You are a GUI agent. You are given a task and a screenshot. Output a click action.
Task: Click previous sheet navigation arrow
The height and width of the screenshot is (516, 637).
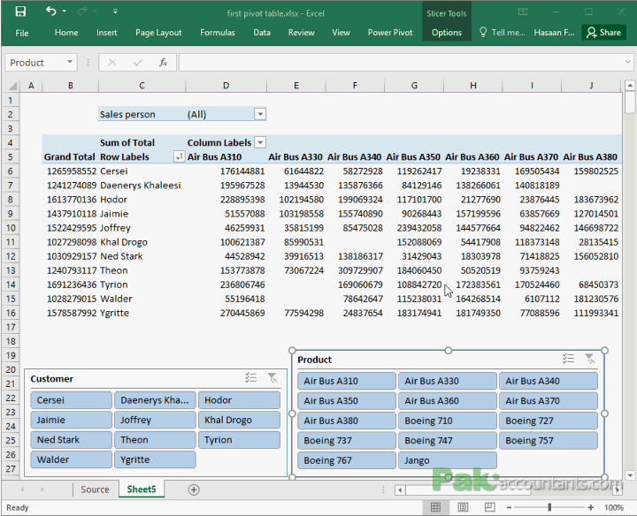tap(22, 489)
